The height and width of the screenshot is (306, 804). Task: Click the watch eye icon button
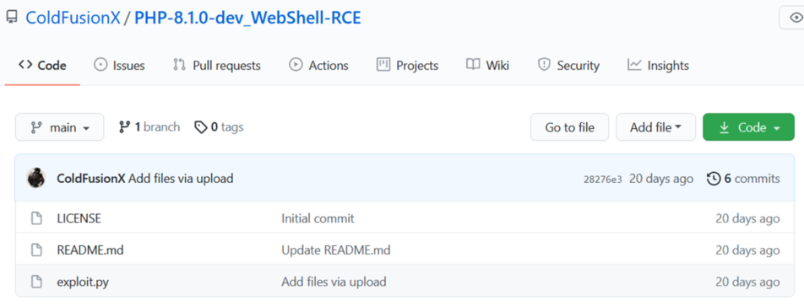(x=791, y=18)
